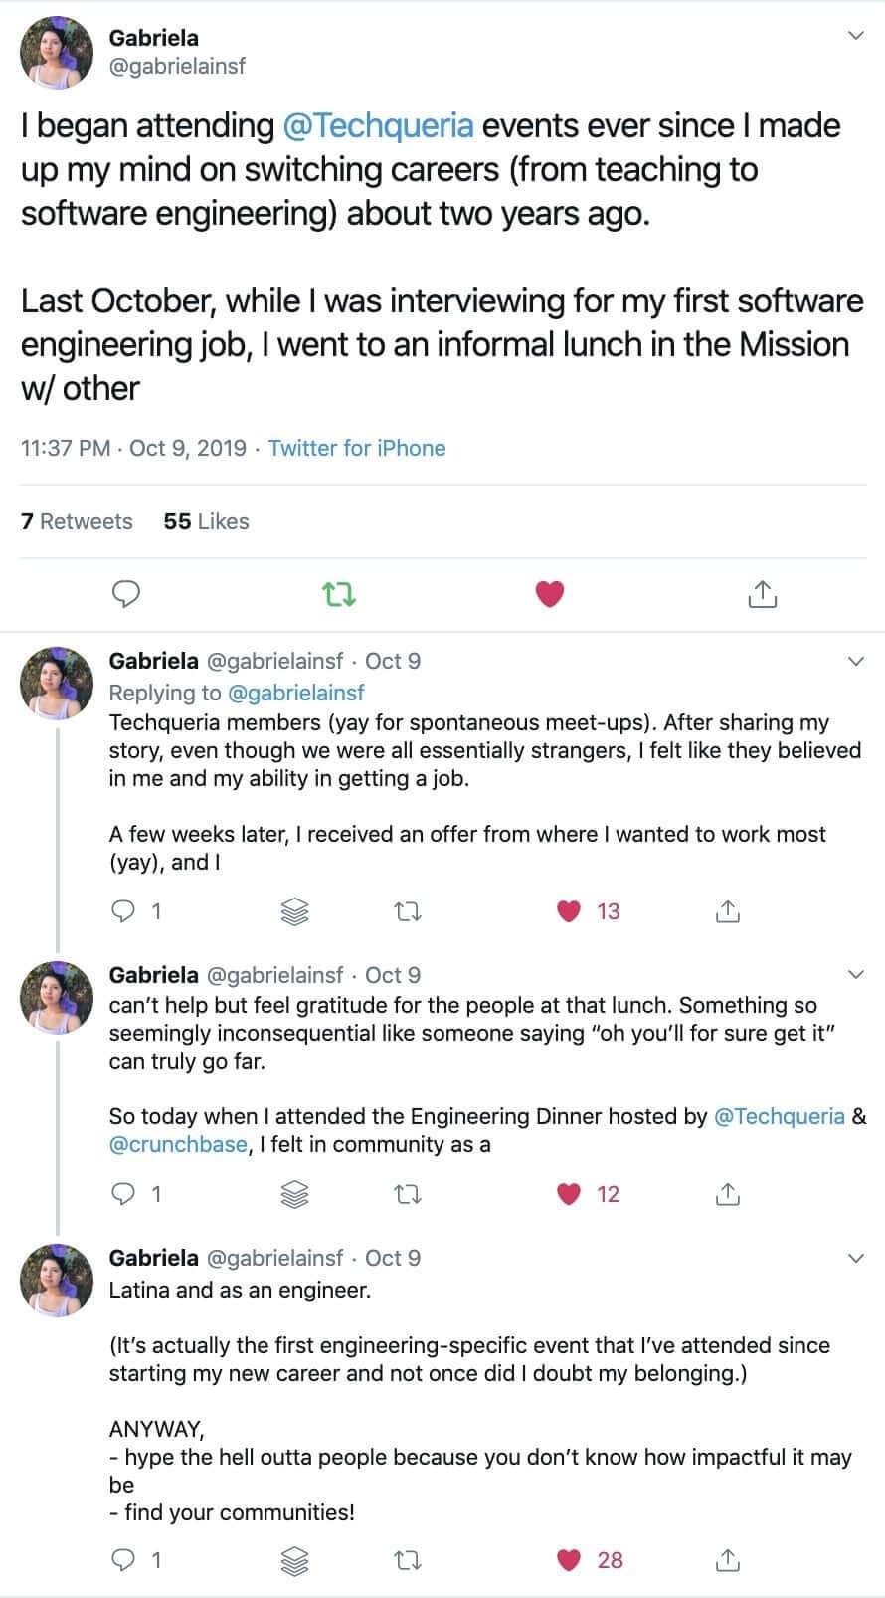Open the stack icon on the 28-likes tweet
This screenshot has width=885, height=1598.
click(295, 1559)
